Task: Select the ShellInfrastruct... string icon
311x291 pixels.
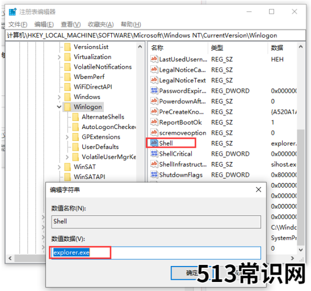Action: (154, 164)
